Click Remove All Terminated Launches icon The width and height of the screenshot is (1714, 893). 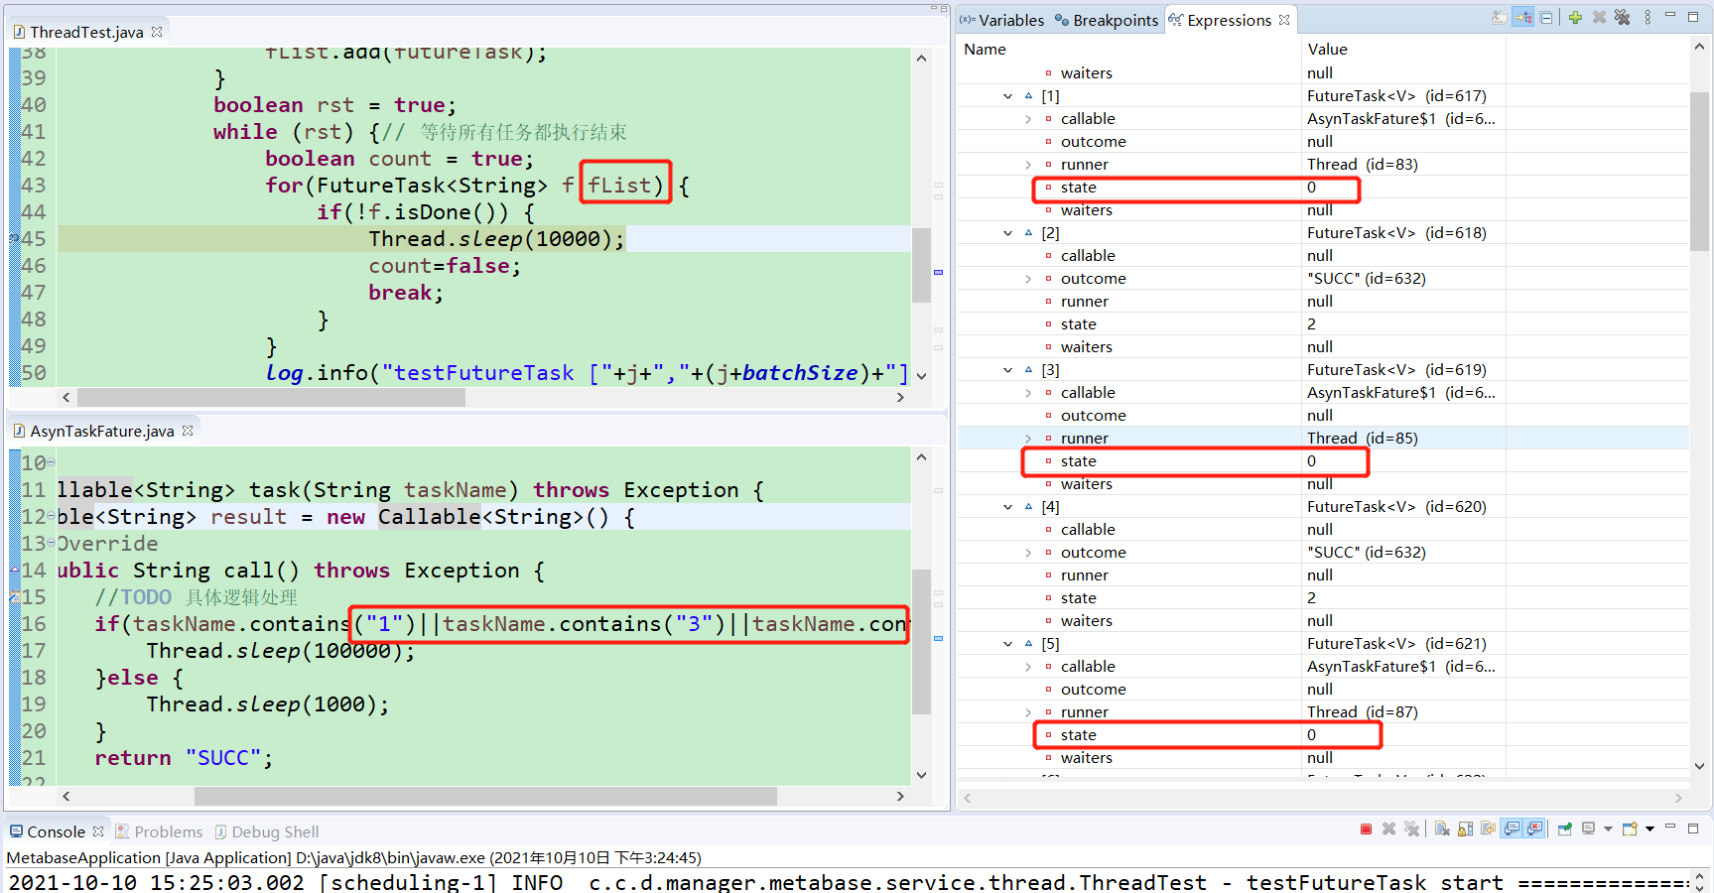click(x=1411, y=829)
